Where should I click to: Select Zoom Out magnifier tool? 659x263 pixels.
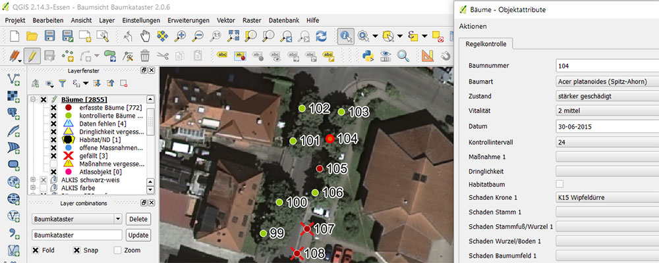(198, 36)
